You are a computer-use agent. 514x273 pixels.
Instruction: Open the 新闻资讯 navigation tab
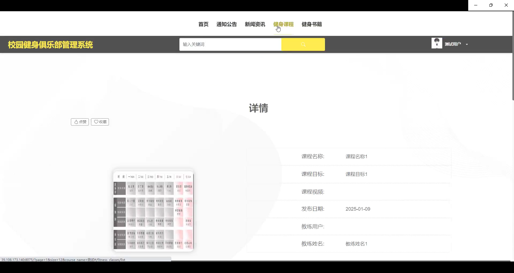[255, 24]
